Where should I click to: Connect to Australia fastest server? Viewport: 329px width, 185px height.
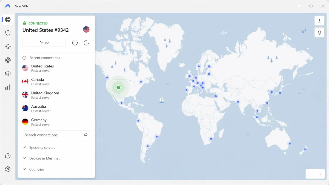[56, 108]
